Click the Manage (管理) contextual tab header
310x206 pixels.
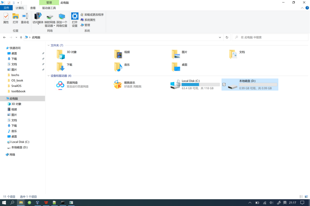(x=49, y=3)
